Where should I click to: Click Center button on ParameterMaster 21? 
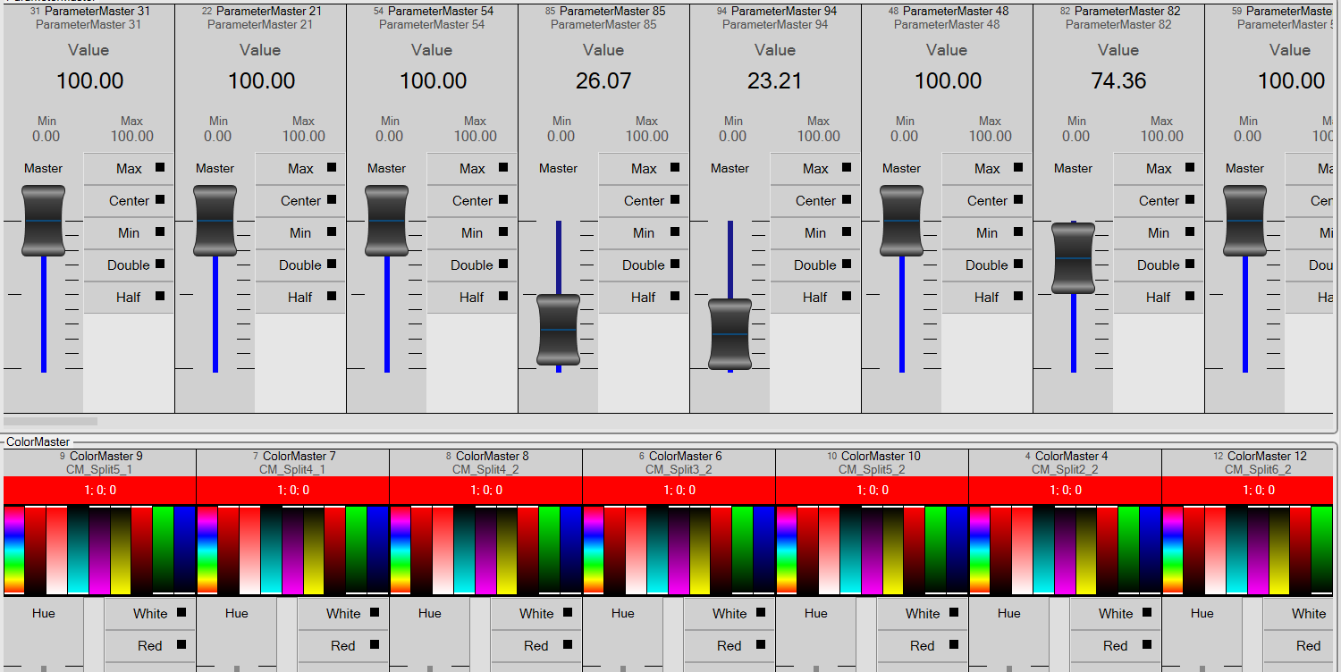point(300,201)
